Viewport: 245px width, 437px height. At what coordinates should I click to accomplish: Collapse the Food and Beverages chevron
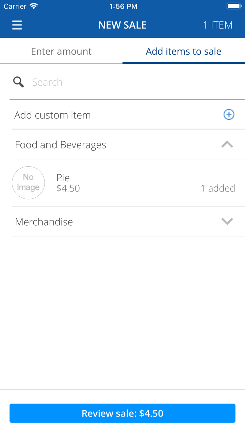tap(227, 144)
